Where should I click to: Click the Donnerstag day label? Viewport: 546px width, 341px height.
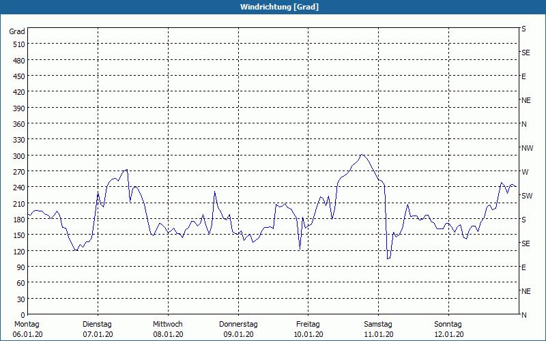[x=238, y=325]
